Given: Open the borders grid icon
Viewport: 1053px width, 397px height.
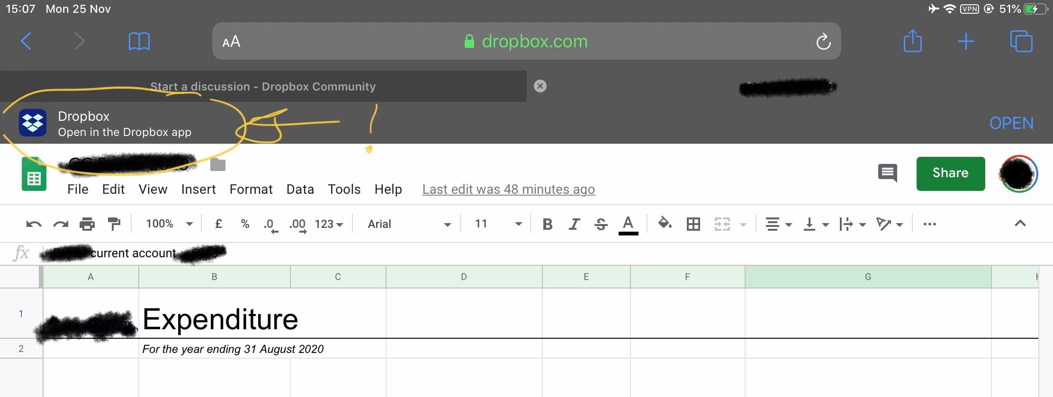Looking at the screenshot, I should pos(693,224).
